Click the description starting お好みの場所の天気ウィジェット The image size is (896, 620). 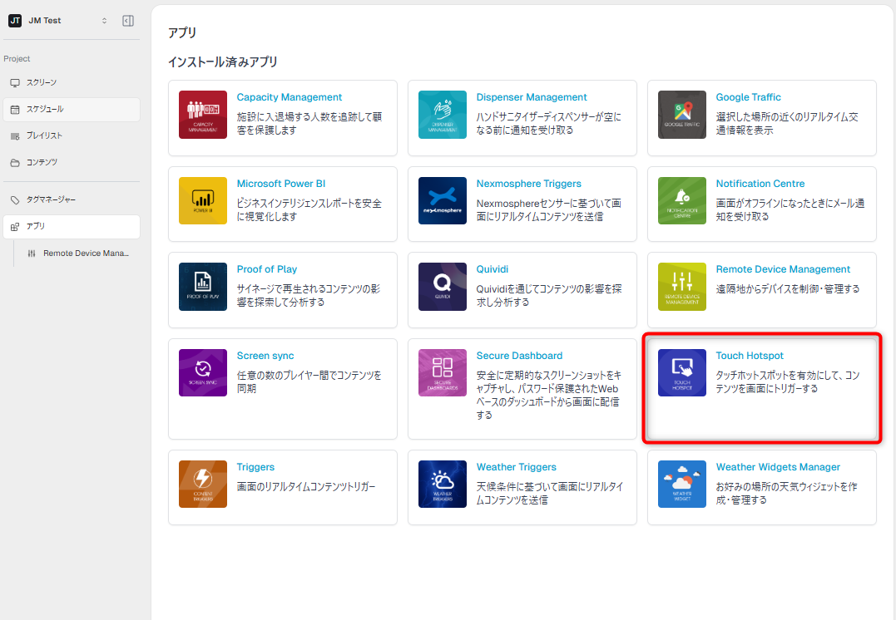(x=786, y=493)
